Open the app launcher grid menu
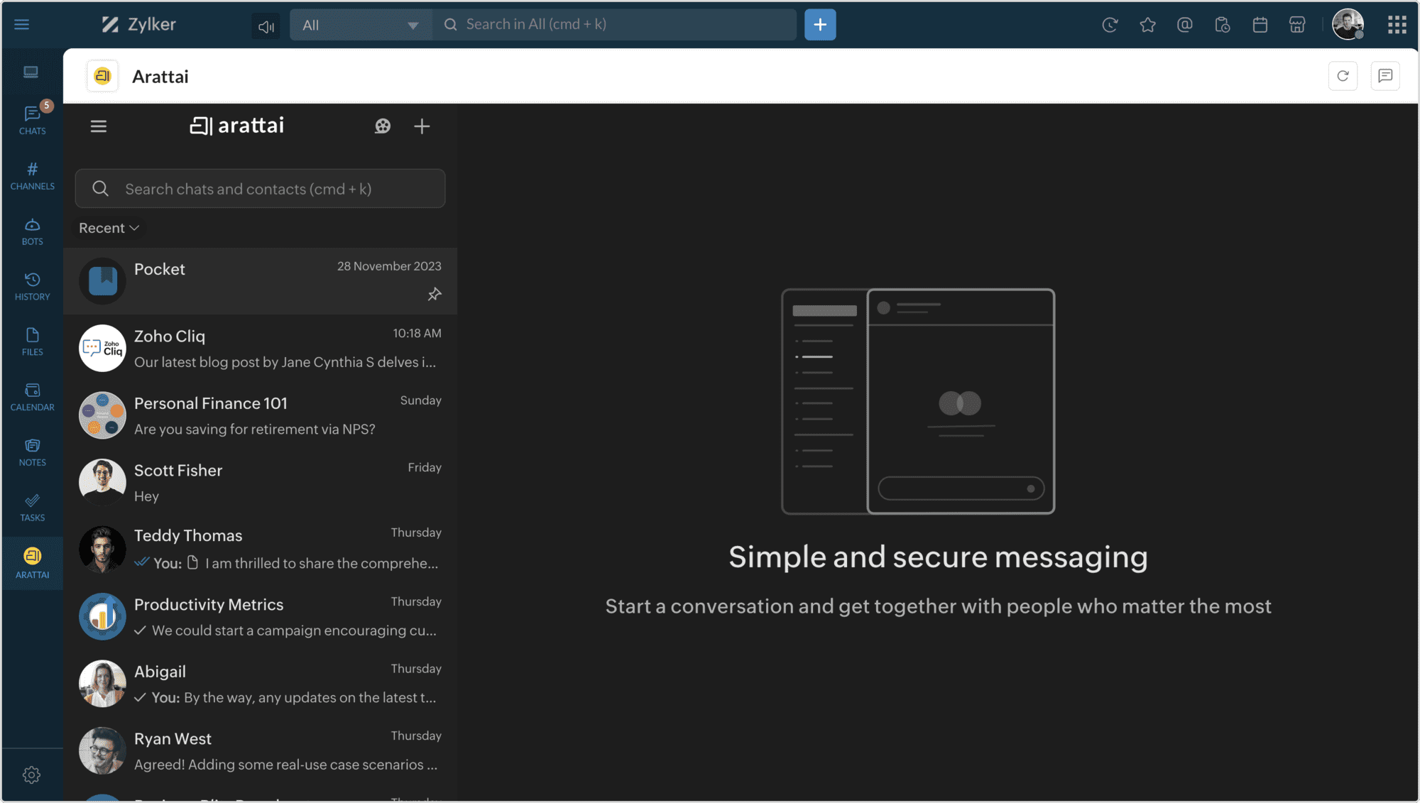 (x=1397, y=25)
